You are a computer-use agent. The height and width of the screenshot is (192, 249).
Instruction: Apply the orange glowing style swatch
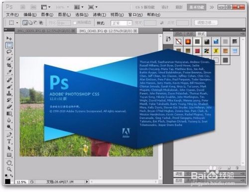pyautogui.click(x=188, y=42)
